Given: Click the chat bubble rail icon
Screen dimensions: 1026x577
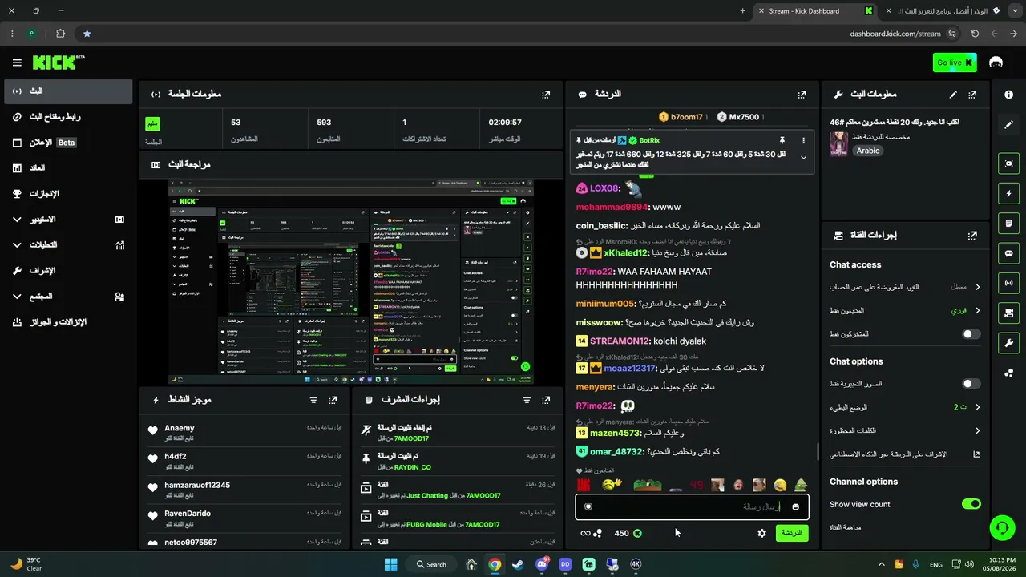Looking at the screenshot, I should pos(1008,253).
